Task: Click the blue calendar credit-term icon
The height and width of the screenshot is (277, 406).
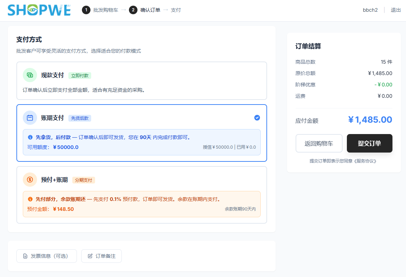Action: pos(30,118)
